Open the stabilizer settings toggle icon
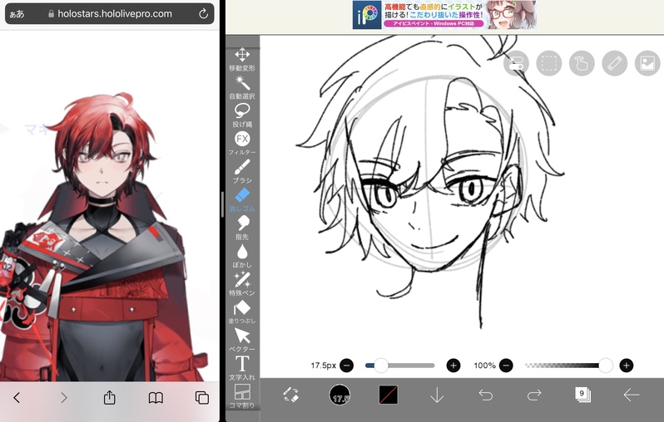664x422 pixels. [x=516, y=63]
